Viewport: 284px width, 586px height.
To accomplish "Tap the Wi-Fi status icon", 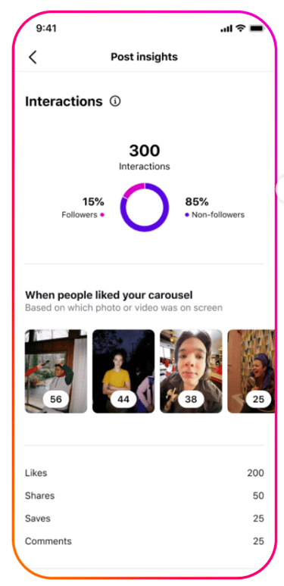I will point(241,29).
